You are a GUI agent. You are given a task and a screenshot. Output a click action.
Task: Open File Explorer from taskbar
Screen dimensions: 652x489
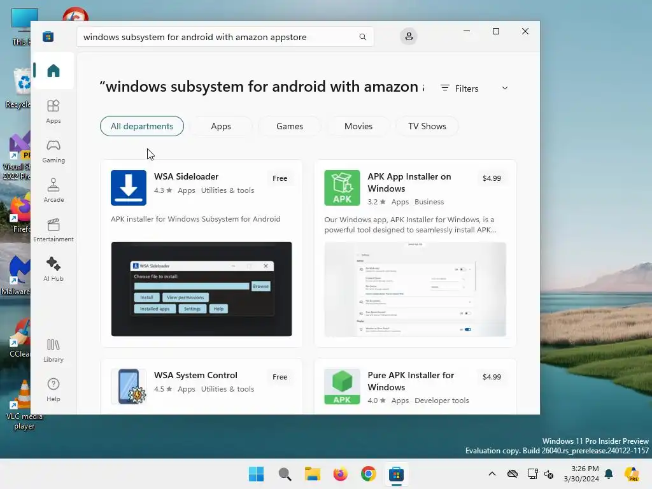click(312, 474)
